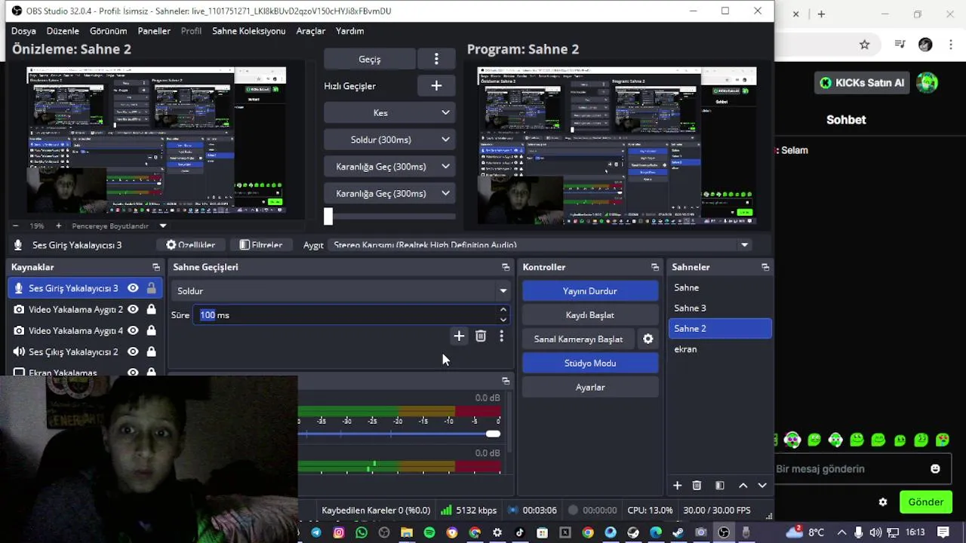Open the Soldur transition type combo box
966x543 pixels.
pyautogui.click(x=341, y=291)
